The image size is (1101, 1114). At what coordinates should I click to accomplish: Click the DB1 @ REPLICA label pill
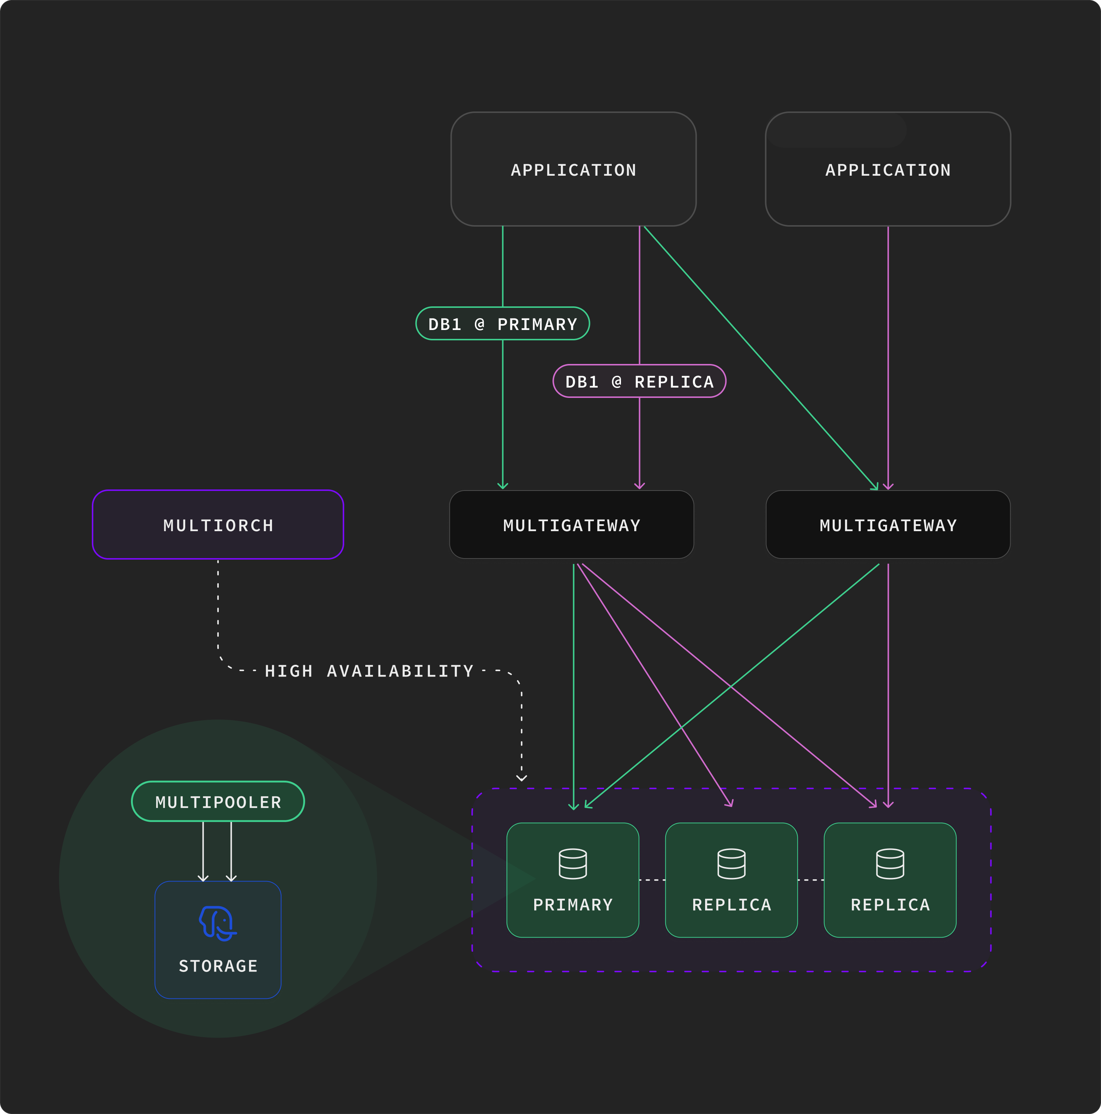click(639, 381)
